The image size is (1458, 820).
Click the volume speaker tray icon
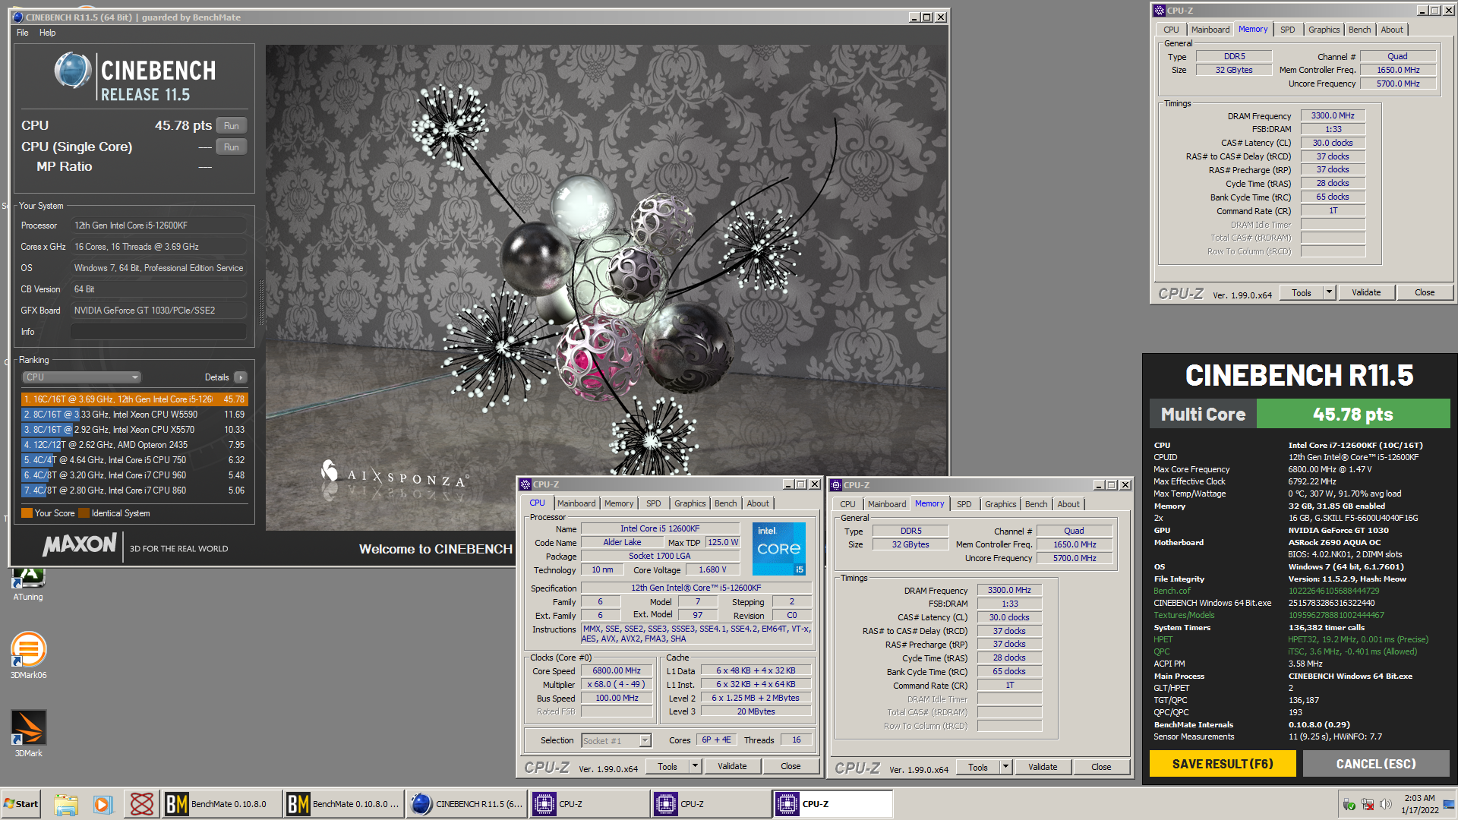(1386, 804)
